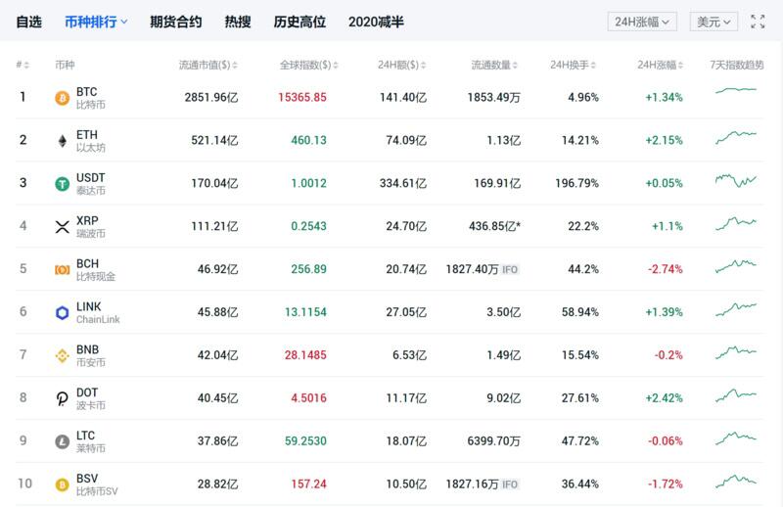The image size is (783, 507).
Task: Switch to the 自选 tab
Action: tap(29, 22)
